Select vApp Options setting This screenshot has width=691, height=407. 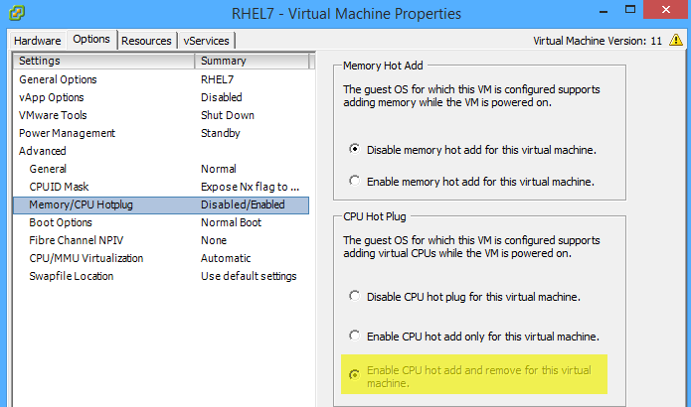(52, 97)
